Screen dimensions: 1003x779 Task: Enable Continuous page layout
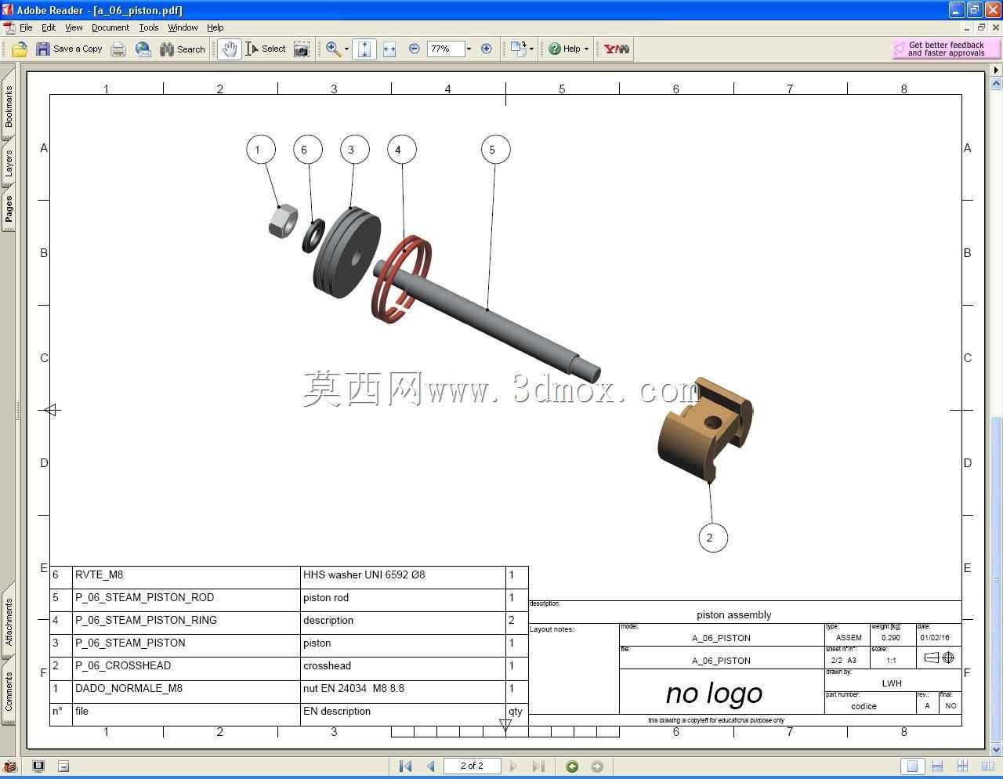[937, 766]
